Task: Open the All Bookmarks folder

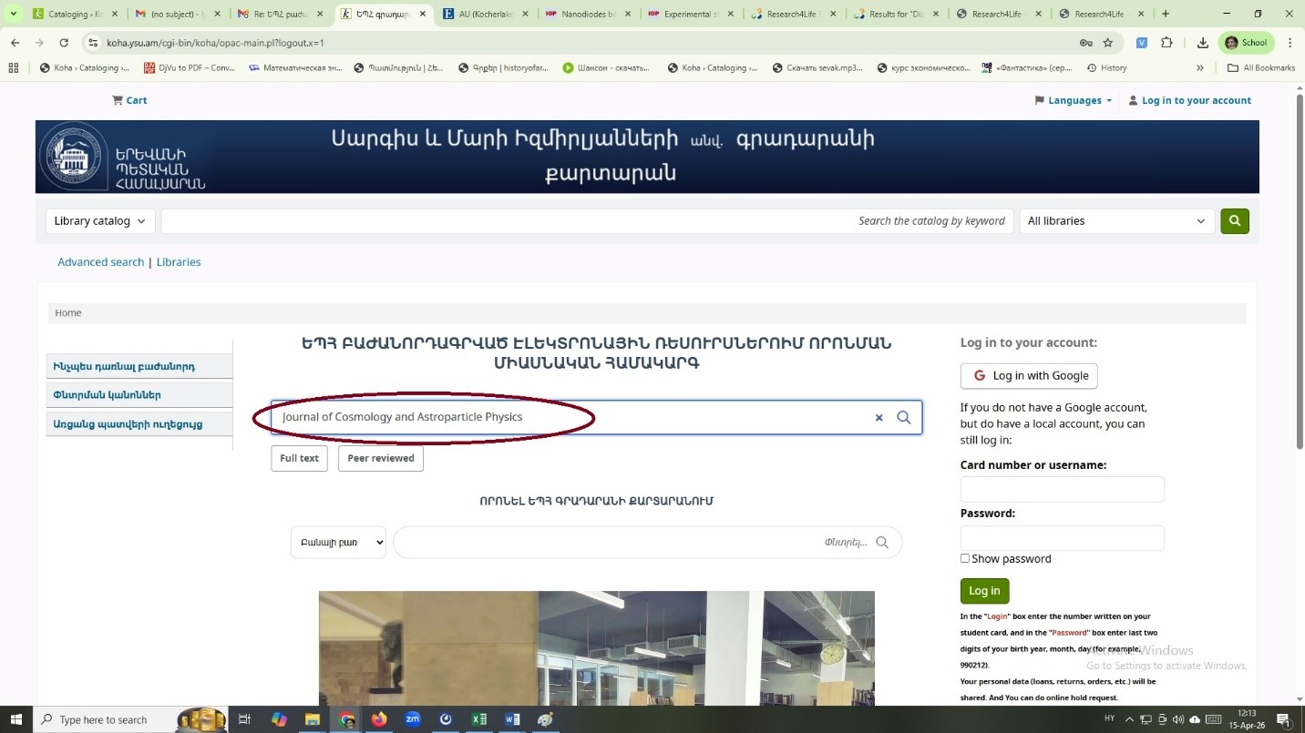Action: [x=1261, y=67]
